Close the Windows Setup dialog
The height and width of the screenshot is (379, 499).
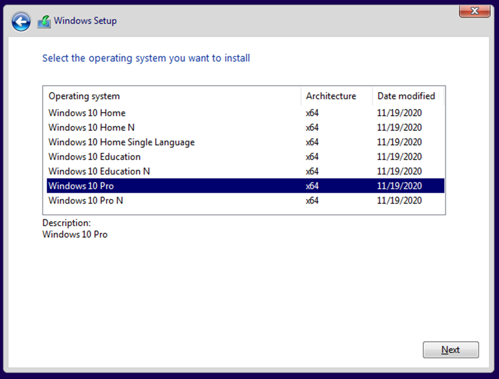(x=474, y=11)
